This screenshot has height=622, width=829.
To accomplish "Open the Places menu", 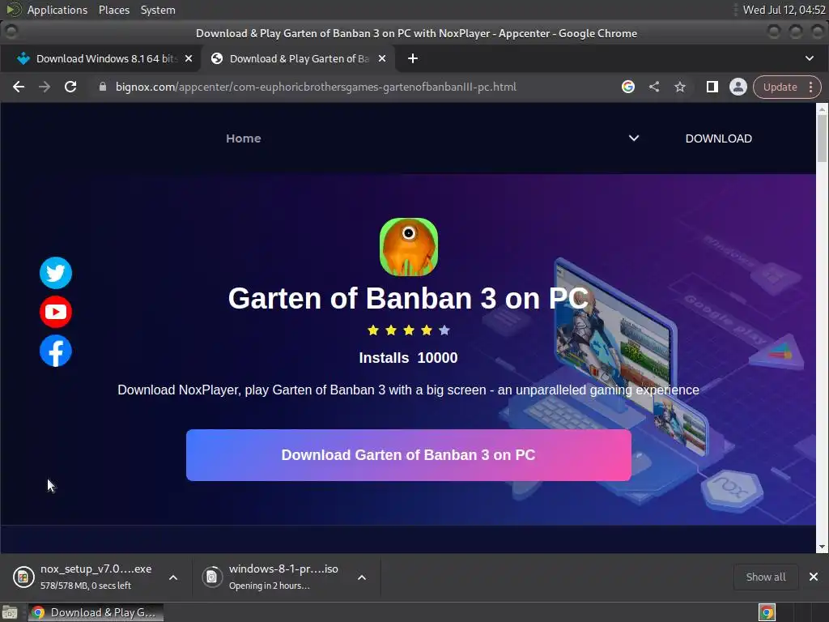I will (x=114, y=10).
